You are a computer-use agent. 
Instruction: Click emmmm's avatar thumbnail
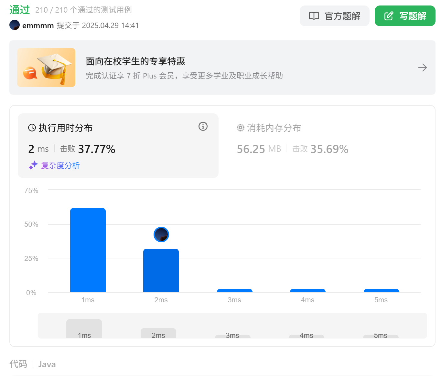(14, 25)
